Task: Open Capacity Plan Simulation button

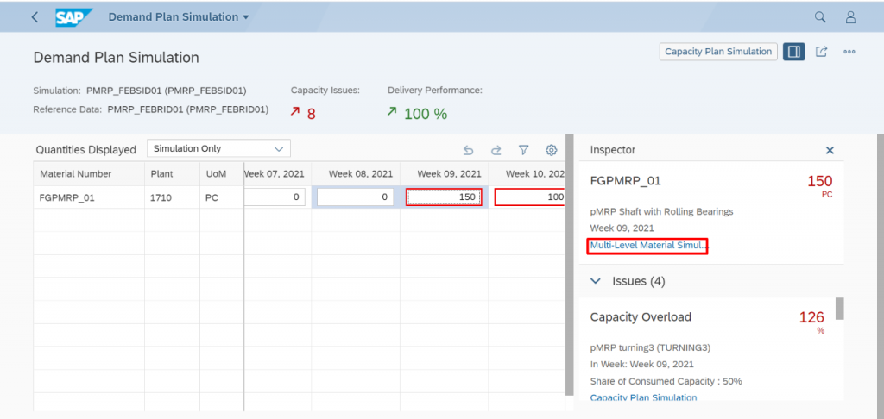Action: click(x=718, y=51)
